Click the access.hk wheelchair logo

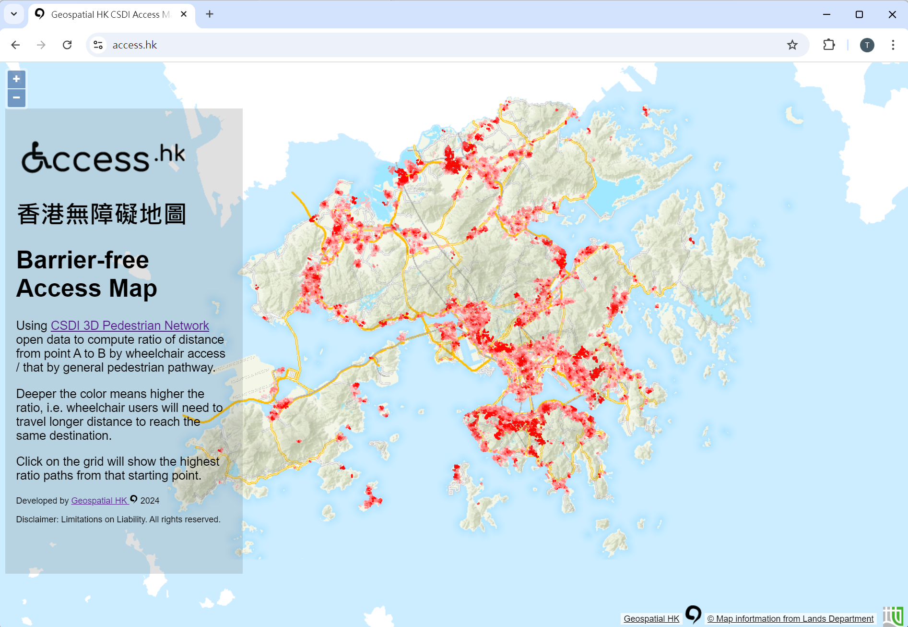[x=103, y=157]
